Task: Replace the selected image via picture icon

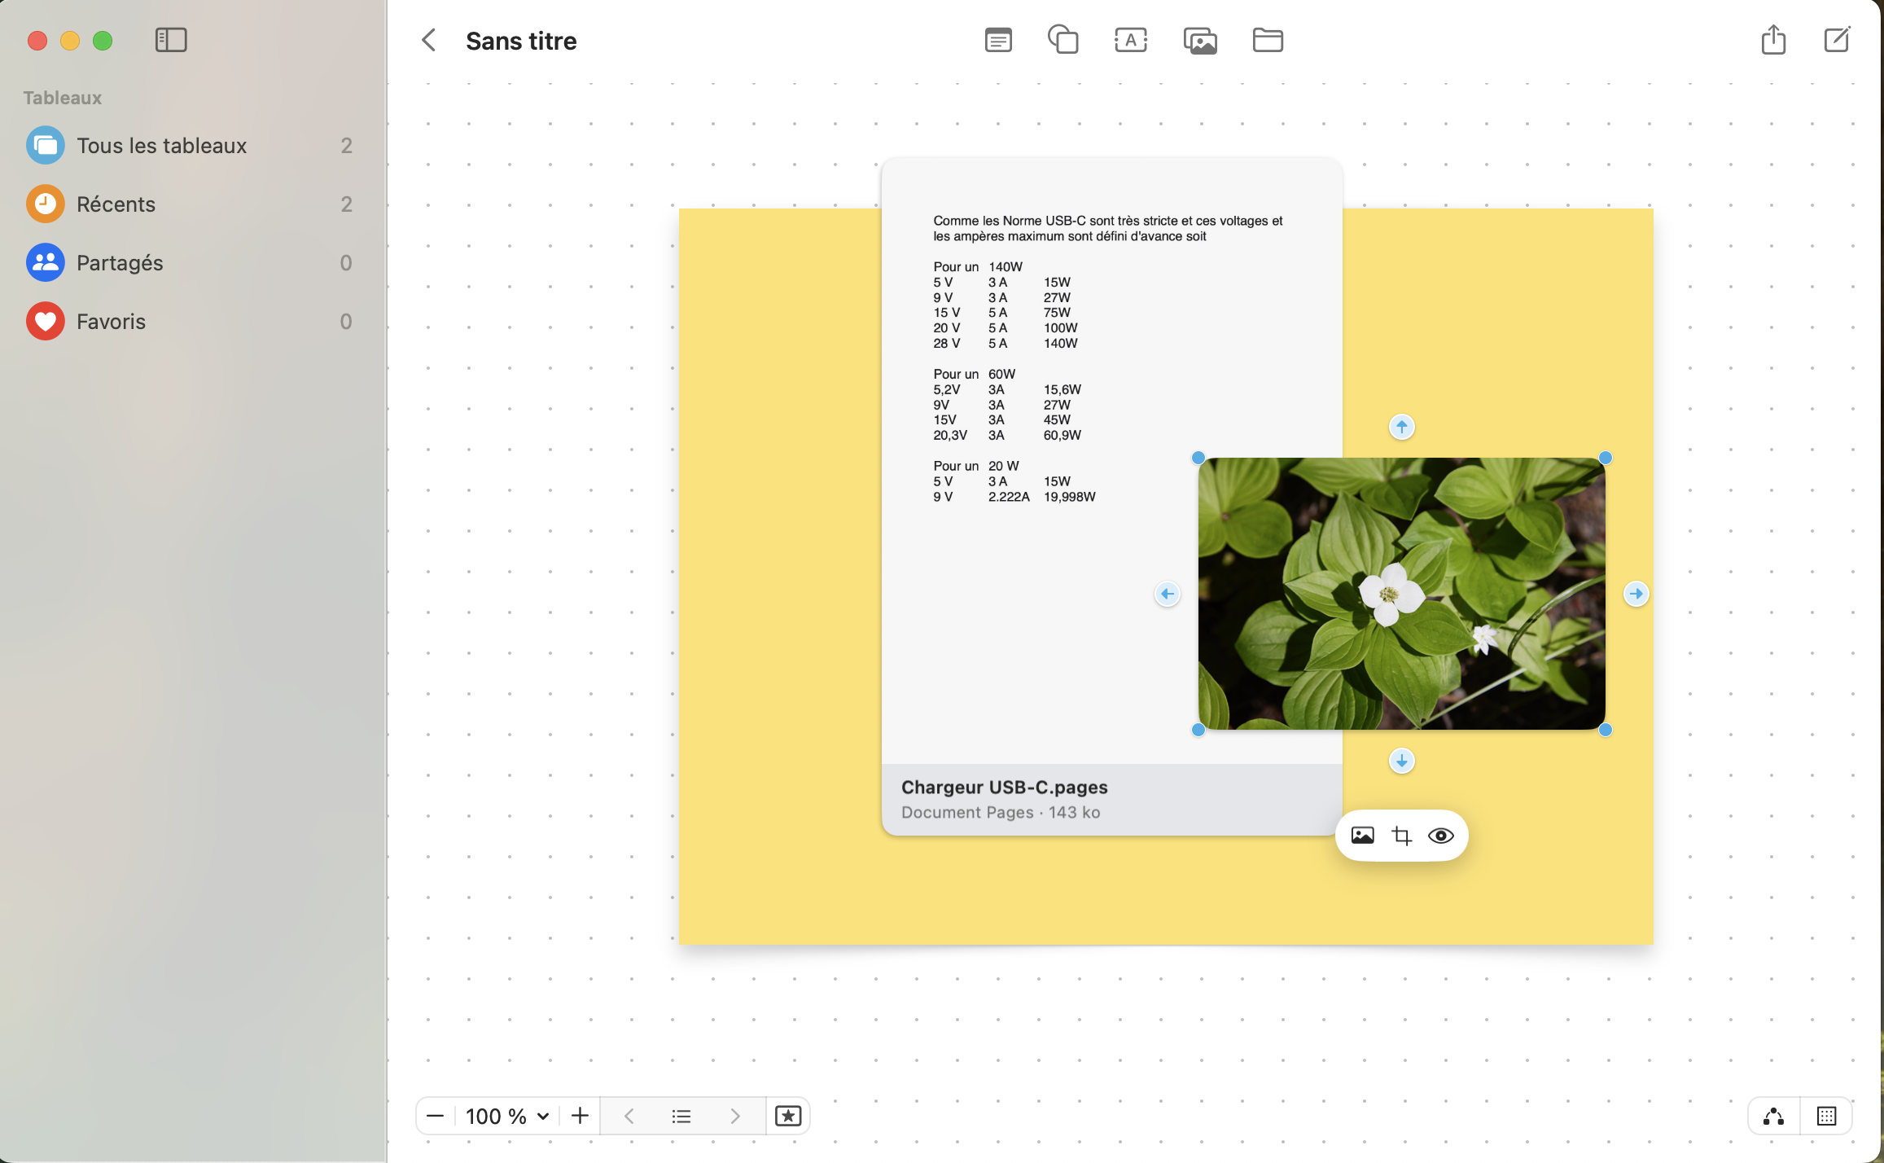Action: [x=1362, y=836]
